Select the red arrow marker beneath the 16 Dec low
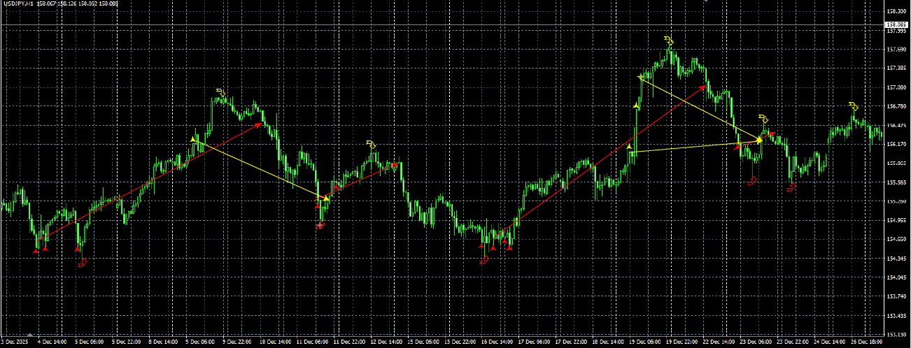This screenshot has height=348, width=911. pyautogui.click(x=483, y=261)
